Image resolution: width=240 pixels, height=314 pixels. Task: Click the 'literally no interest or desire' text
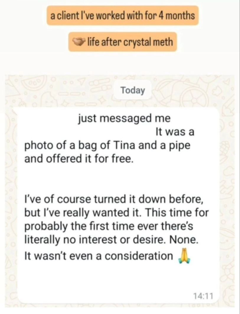(96, 240)
